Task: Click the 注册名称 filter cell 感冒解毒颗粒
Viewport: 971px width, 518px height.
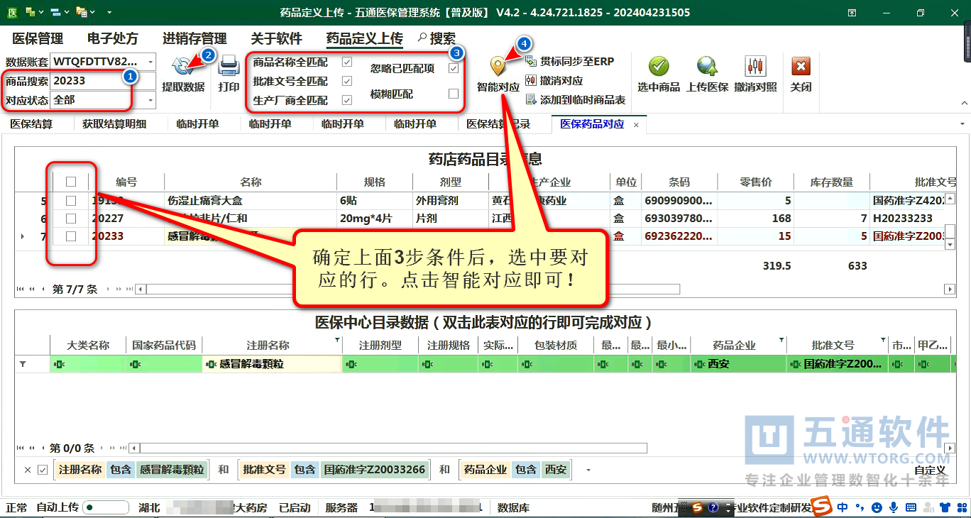Action: pyautogui.click(x=272, y=364)
